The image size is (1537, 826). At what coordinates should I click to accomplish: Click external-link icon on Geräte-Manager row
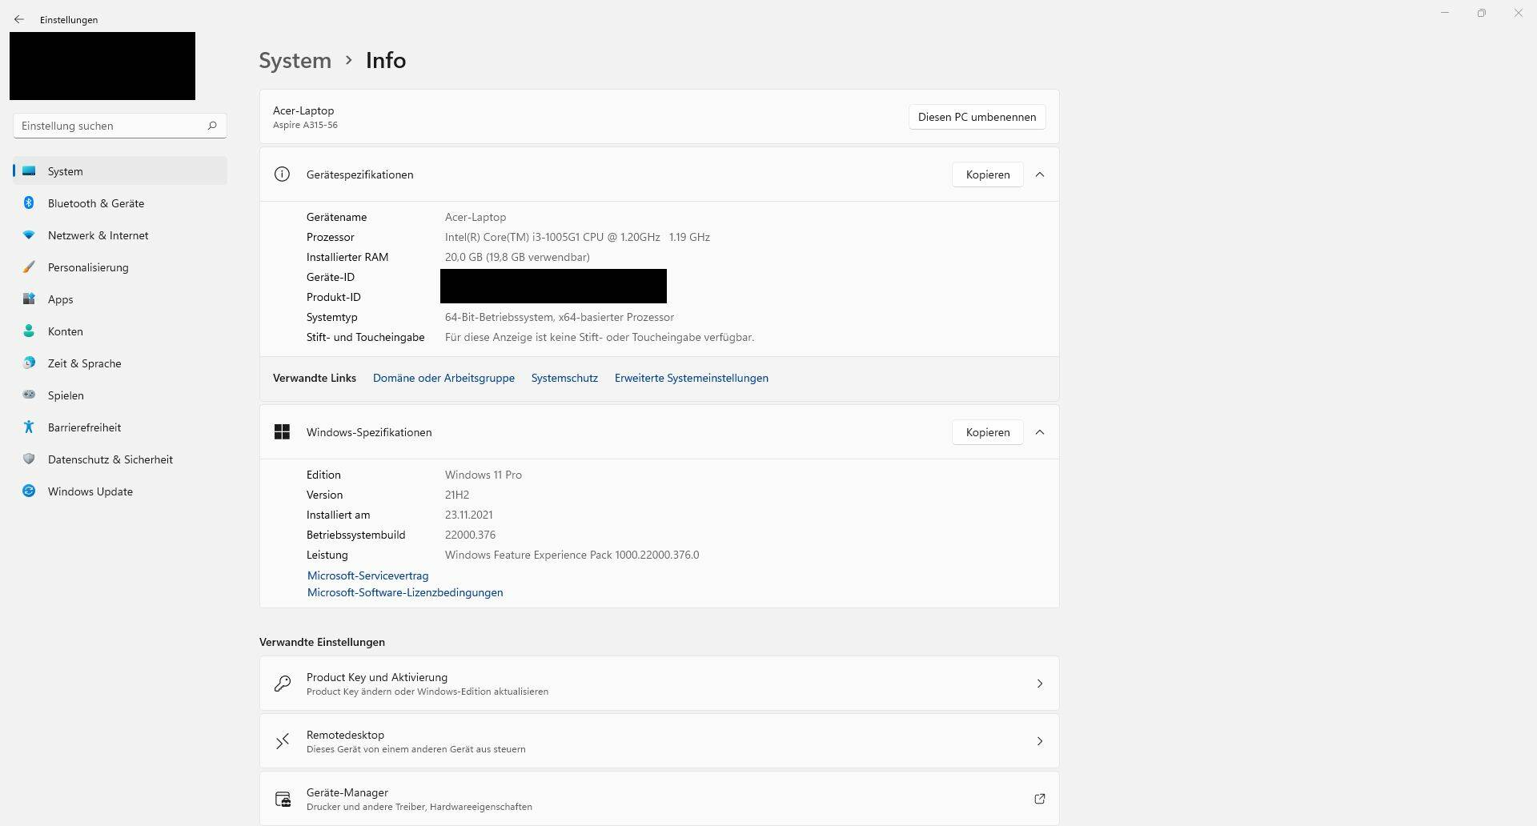(x=1040, y=799)
